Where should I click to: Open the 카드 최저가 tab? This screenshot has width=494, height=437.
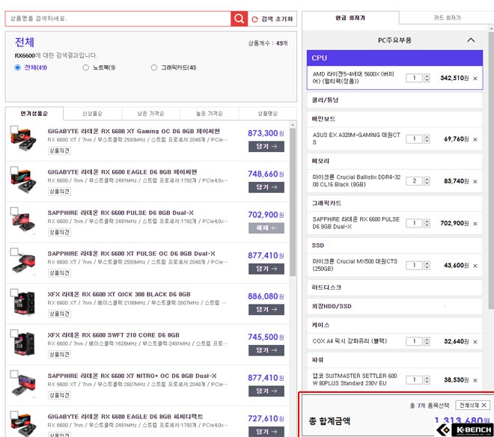pyautogui.click(x=447, y=18)
